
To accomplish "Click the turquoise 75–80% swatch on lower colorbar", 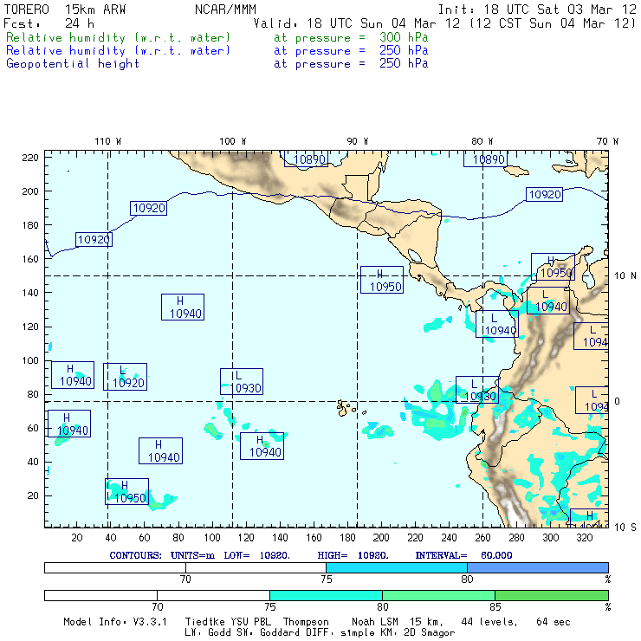I will [x=326, y=595].
